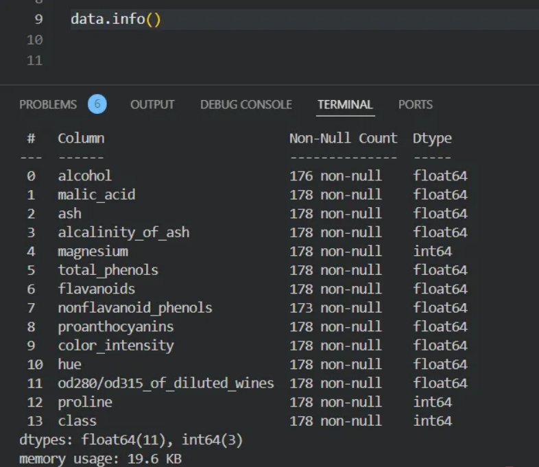Open the PROBLEMS panel tab
The image size is (539, 467).
click(48, 104)
